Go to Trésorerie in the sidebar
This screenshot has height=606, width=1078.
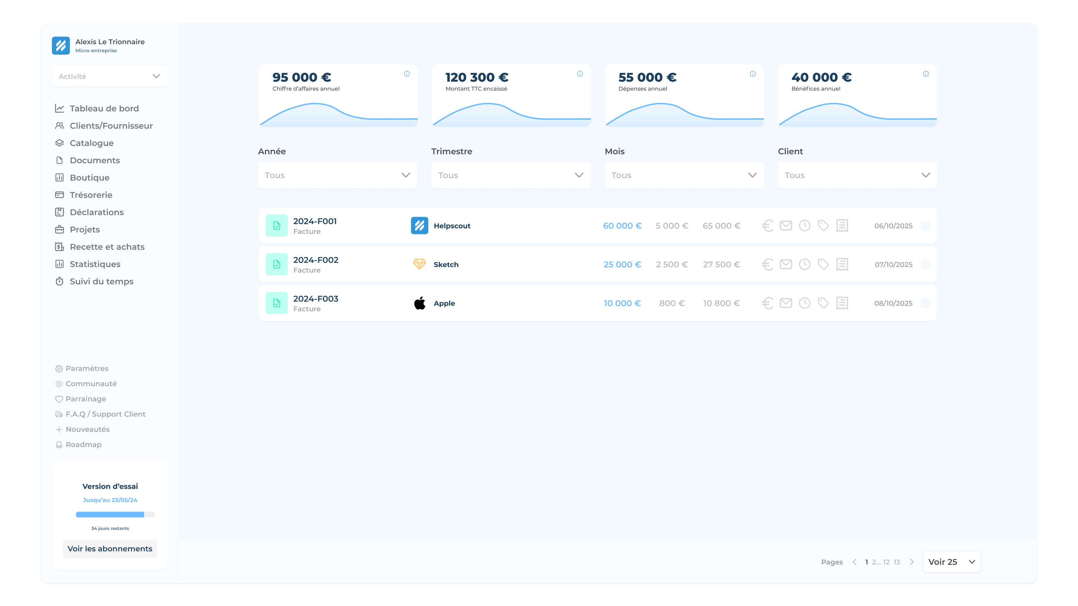(91, 195)
